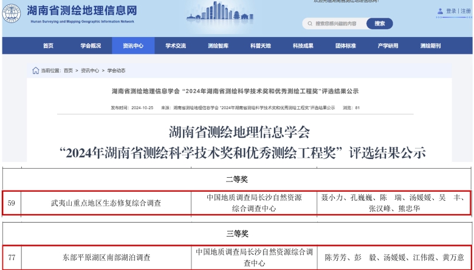Click the 搜索 search button

coord(380,24)
